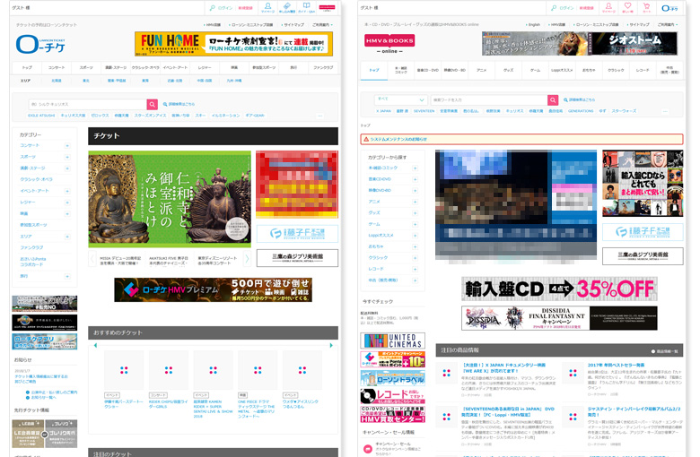The height and width of the screenshot is (457, 700).
Task: Click 詳細検索はこちら link on ローチケ page
Action: pyautogui.click(x=179, y=104)
